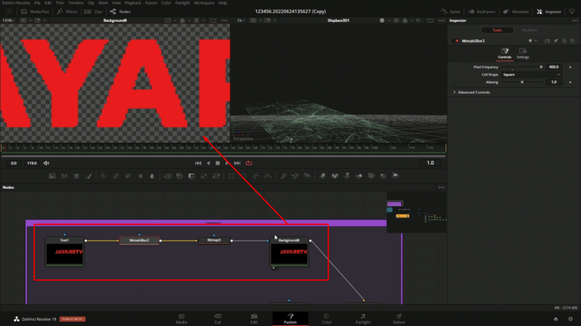
Task: Add Blur droplet tool from toolbar
Action: [x=152, y=176]
